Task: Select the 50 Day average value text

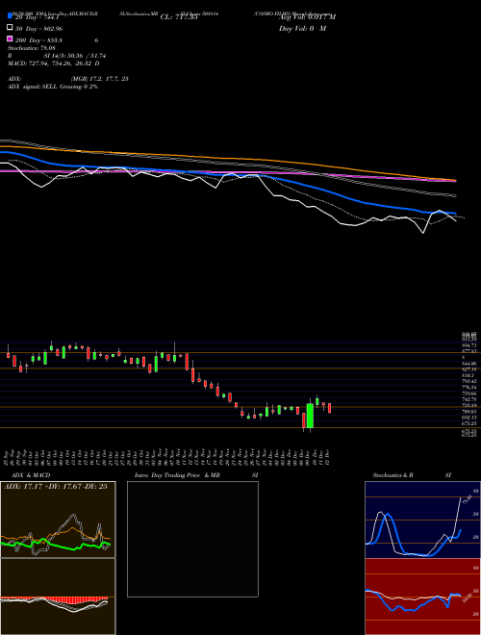Action: (38, 29)
